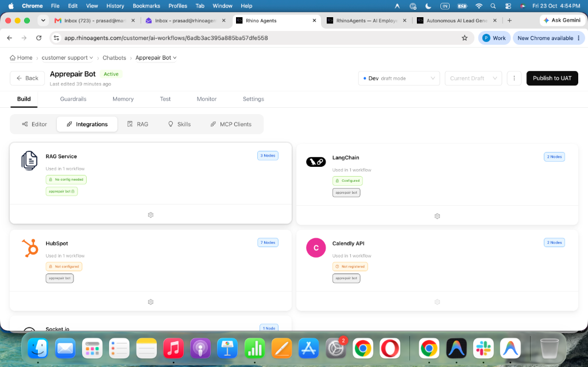The height and width of the screenshot is (367, 588).
Task: Open a new Chrome tab
Action: (x=509, y=21)
